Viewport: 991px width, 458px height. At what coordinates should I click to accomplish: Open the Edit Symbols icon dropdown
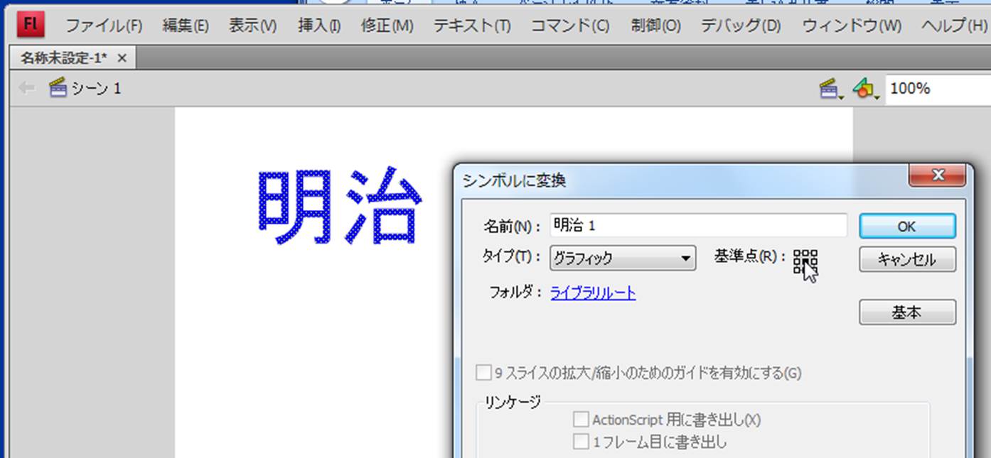(x=864, y=89)
